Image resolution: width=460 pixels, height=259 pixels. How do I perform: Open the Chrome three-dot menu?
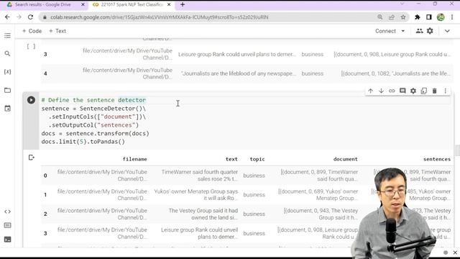tap(452, 17)
